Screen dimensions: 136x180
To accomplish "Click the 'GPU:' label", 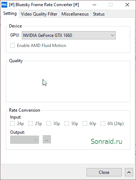I will tap(15, 35).
